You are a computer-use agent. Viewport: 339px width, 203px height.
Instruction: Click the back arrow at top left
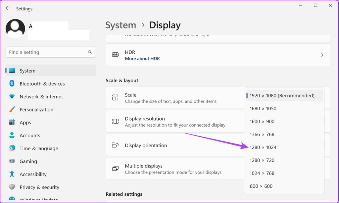click(x=7, y=8)
